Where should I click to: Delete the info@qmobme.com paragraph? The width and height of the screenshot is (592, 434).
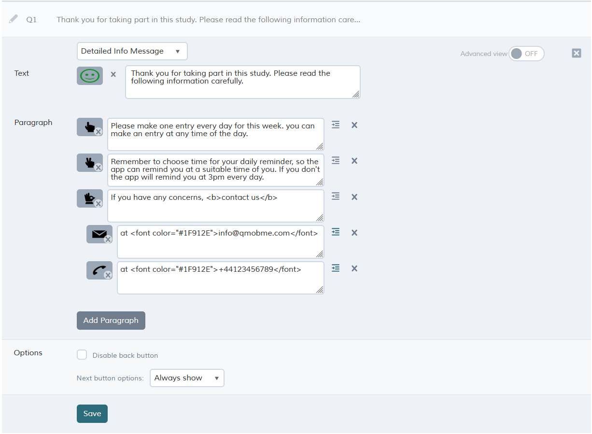click(354, 233)
